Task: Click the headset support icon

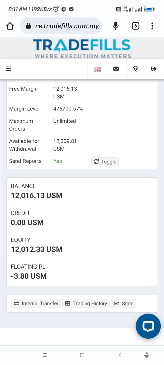Action: 136,69
